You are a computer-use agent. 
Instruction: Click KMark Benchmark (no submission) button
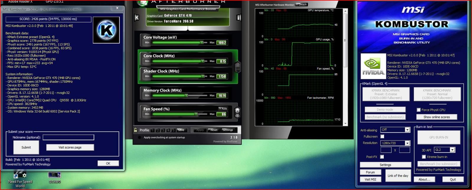[x=385, y=117]
